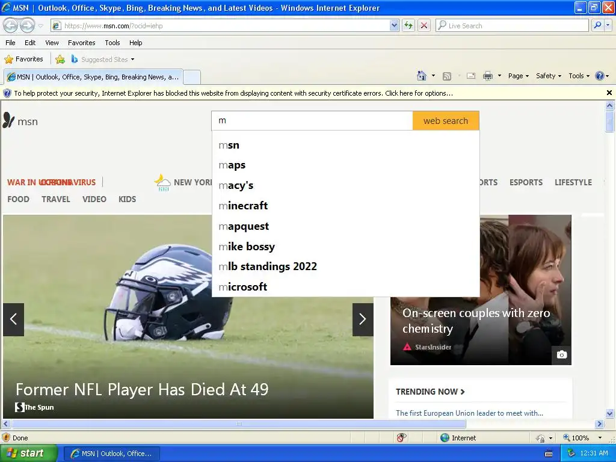Select the 'microsoft' search suggestion
616x462 pixels.
pyautogui.click(x=346, y=287)
